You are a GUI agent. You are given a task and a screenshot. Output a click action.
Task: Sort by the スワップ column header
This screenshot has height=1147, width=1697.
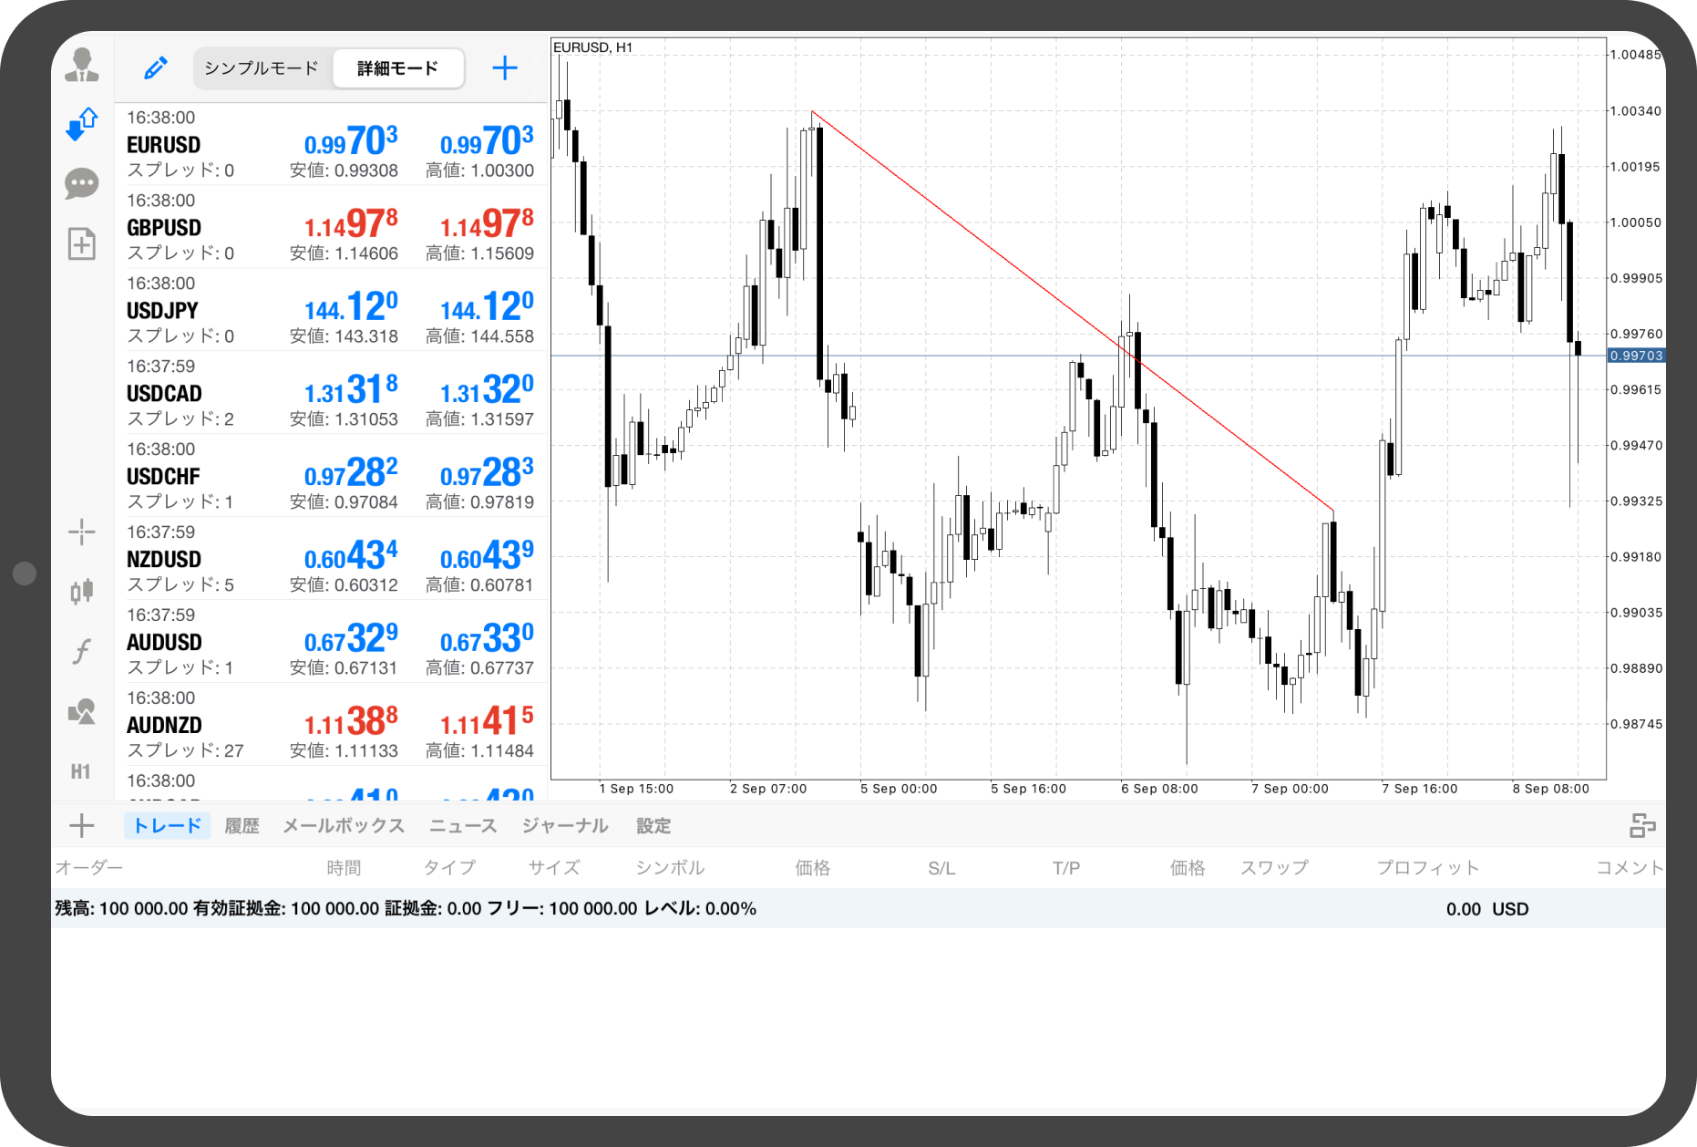(1274, 868)
